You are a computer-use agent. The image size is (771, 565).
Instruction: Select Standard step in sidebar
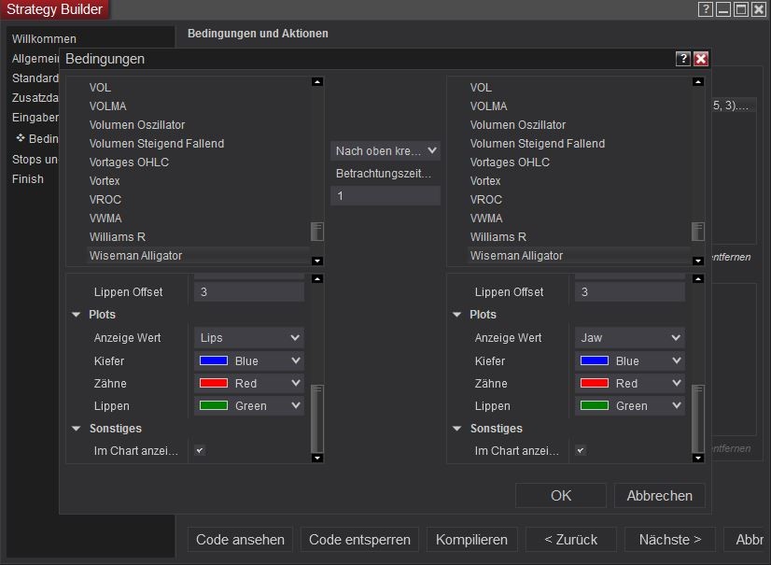point(35,78)
